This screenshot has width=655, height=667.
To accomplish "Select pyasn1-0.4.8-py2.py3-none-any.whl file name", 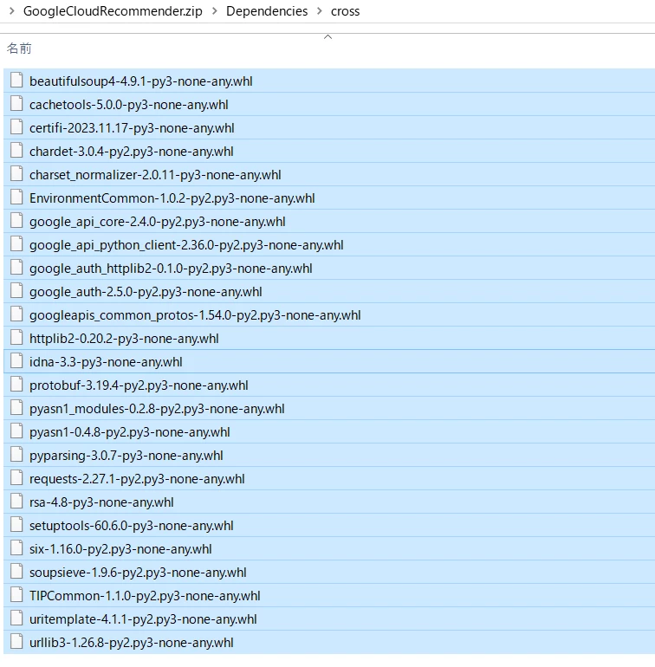I will coord(130,432).
